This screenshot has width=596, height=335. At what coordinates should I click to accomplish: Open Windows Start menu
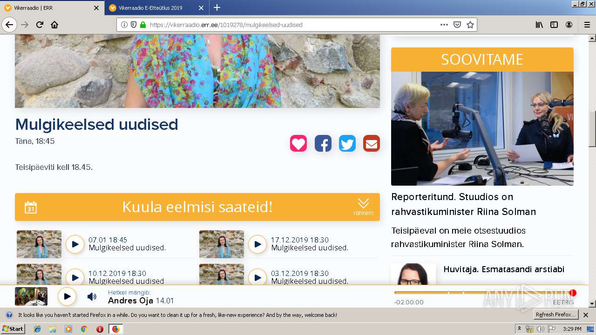(x=13, y=329)
